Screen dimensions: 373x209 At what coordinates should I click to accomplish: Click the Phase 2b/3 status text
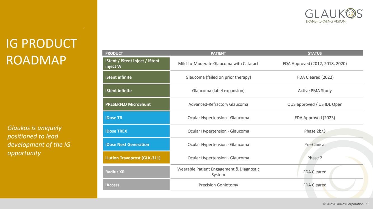click(315, 131)
